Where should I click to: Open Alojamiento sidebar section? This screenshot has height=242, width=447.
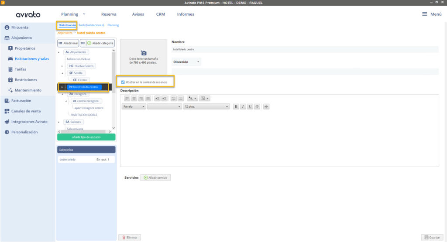click(x=18, y=38)
